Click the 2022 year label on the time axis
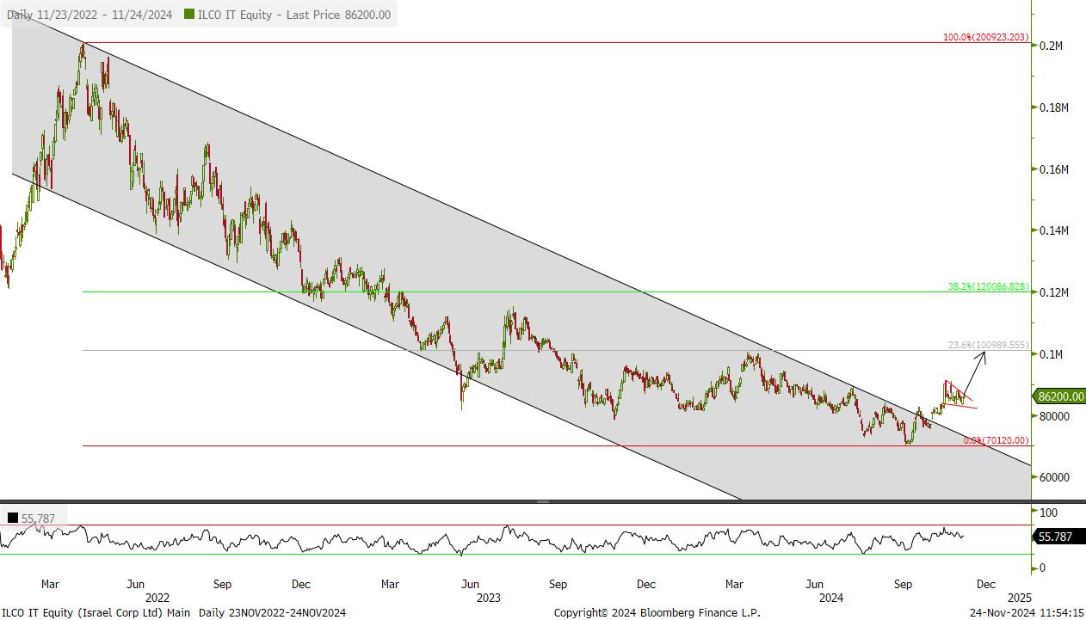 [157, 597]
